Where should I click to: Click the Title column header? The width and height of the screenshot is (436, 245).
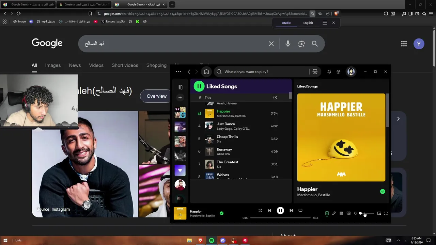(x=208, y=98)
